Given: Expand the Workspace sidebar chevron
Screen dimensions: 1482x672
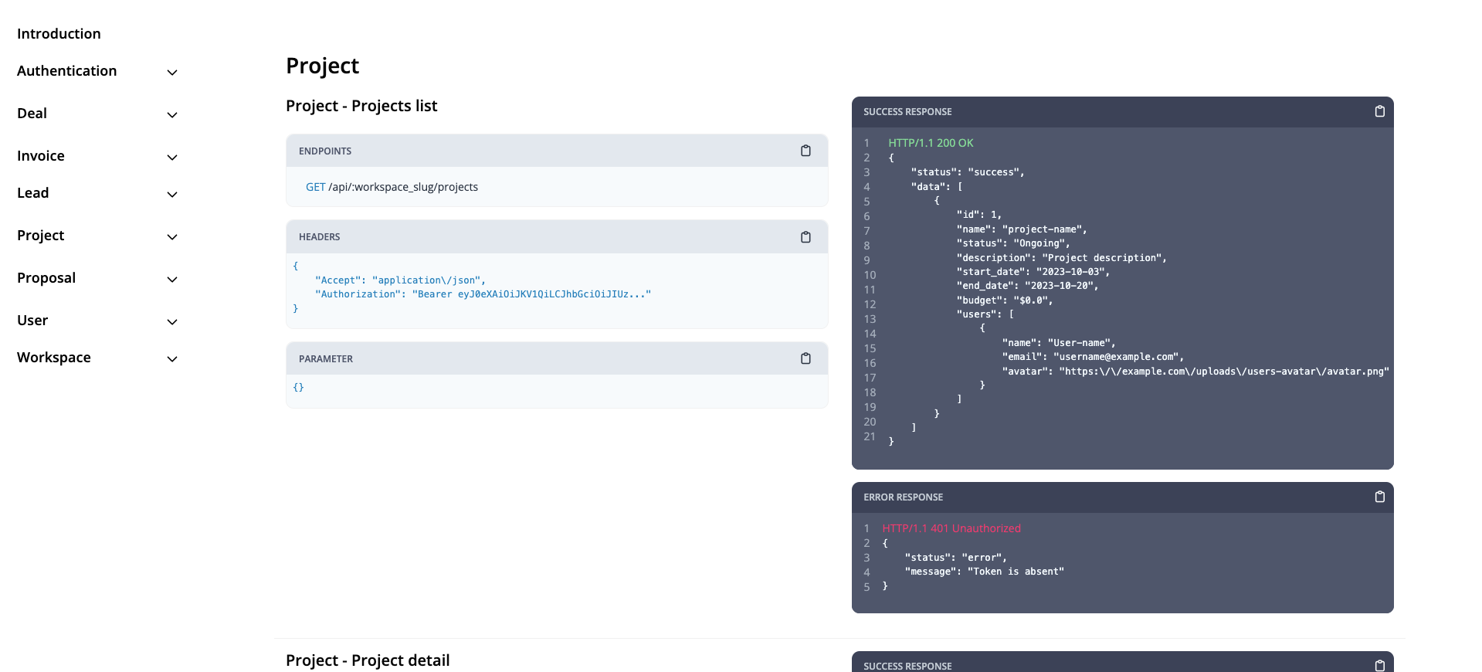Looking at the screenshot, I should pos(172,359).
